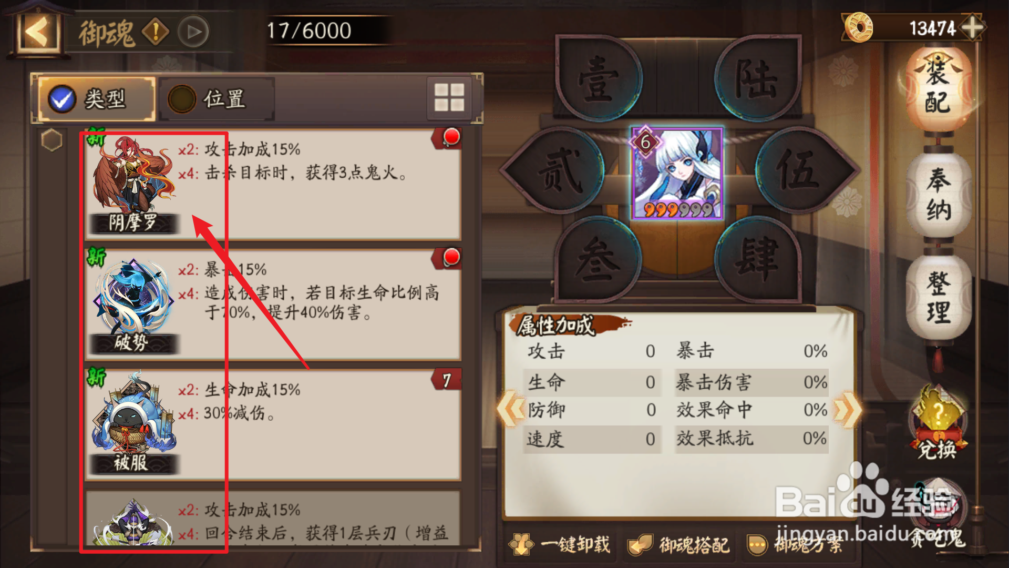Open the 奉纳 lantern tab
This screenshot has height=568, width=1009.
click(x=939, y=195)
